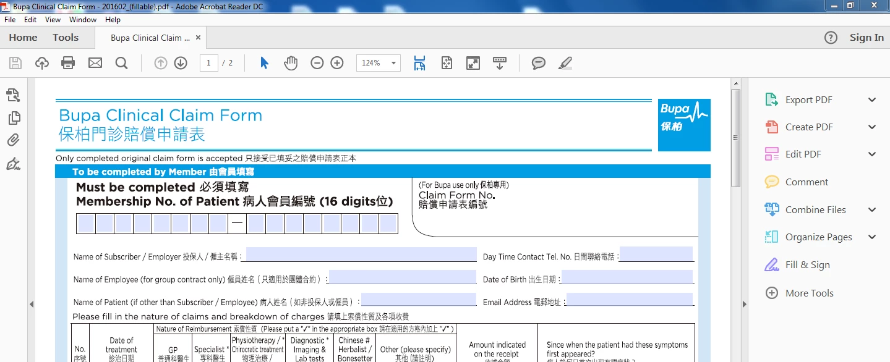This screenshot has width=890, height=362.
Task: Expand Create PDF options chevron
Action: pyautogui.click(x=872, y=127)
